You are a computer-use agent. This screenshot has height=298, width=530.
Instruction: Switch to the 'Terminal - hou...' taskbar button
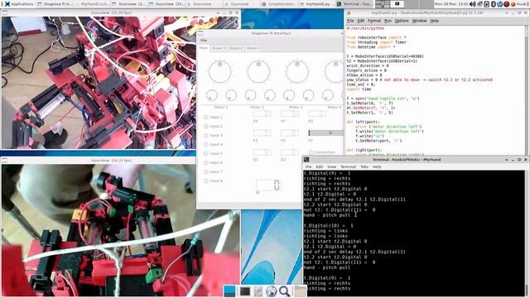pos(354,4)
